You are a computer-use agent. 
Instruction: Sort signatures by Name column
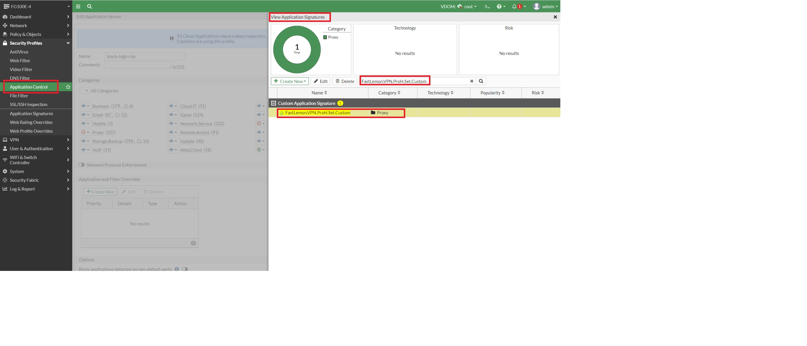click(319, 93)
